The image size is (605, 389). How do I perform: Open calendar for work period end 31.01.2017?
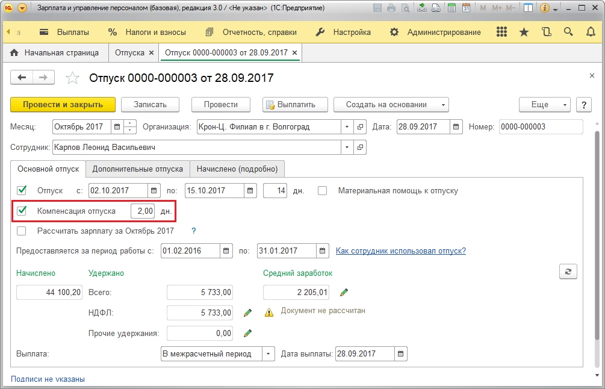coord(323,251)
